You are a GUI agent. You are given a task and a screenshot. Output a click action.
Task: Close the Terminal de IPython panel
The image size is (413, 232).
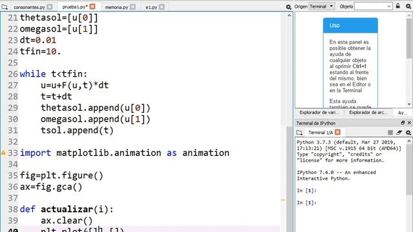[x=409, y=122]
